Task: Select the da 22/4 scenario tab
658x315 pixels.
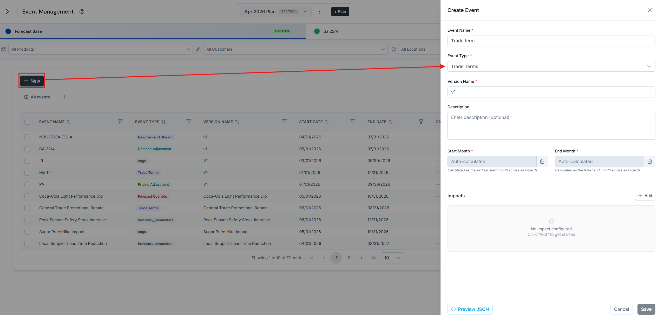Action: tap(373, 31)
